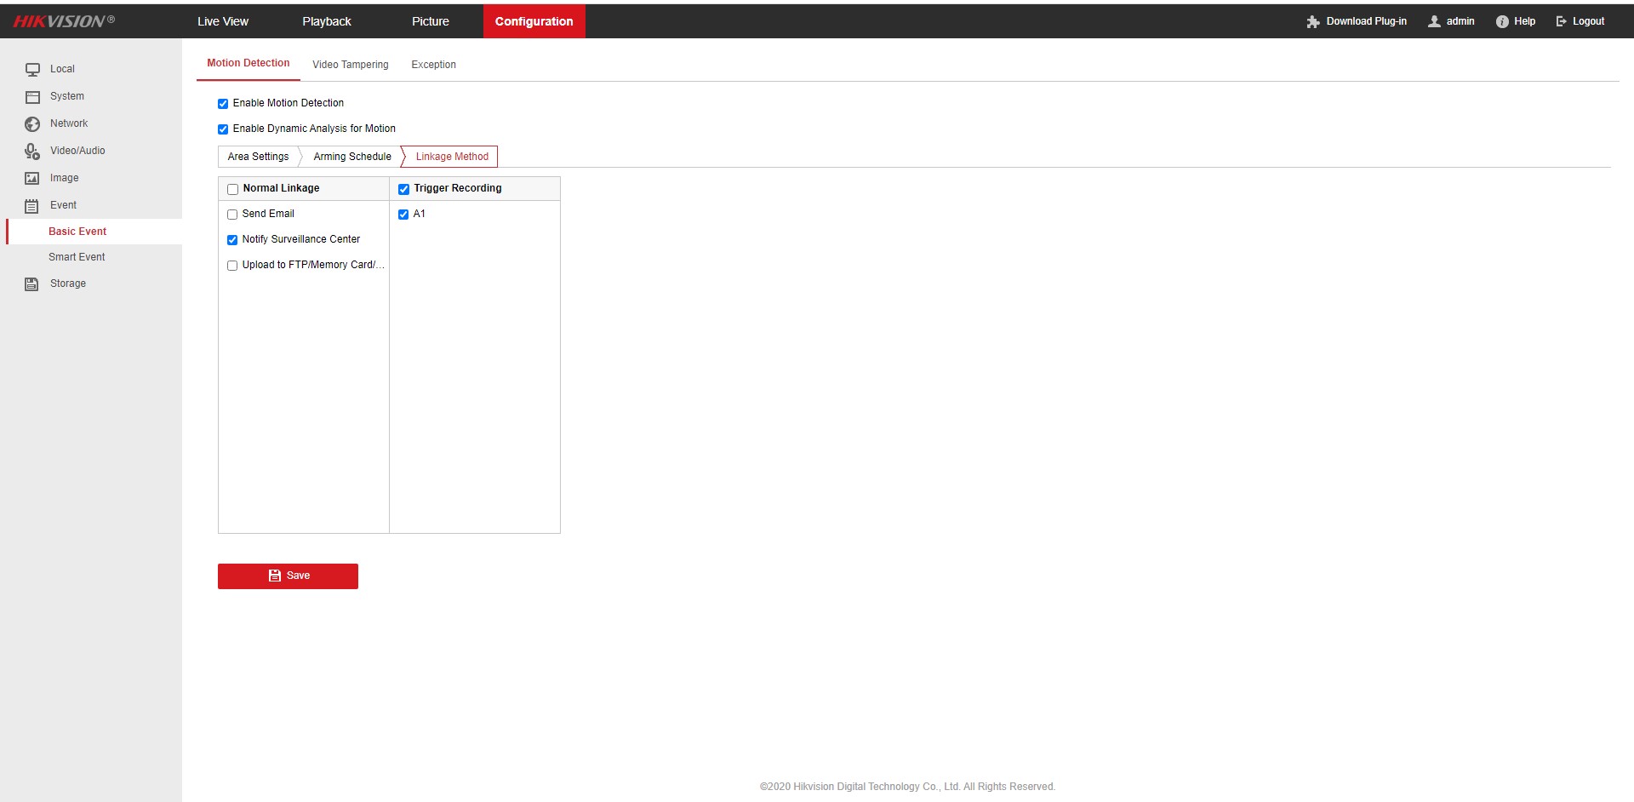Click the Help info icon
Viewport: 1634px width, 802px height.
(1502, 22)
